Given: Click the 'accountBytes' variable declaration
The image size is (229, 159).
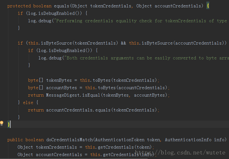Looking at the screenshot, I should [61, 88].
